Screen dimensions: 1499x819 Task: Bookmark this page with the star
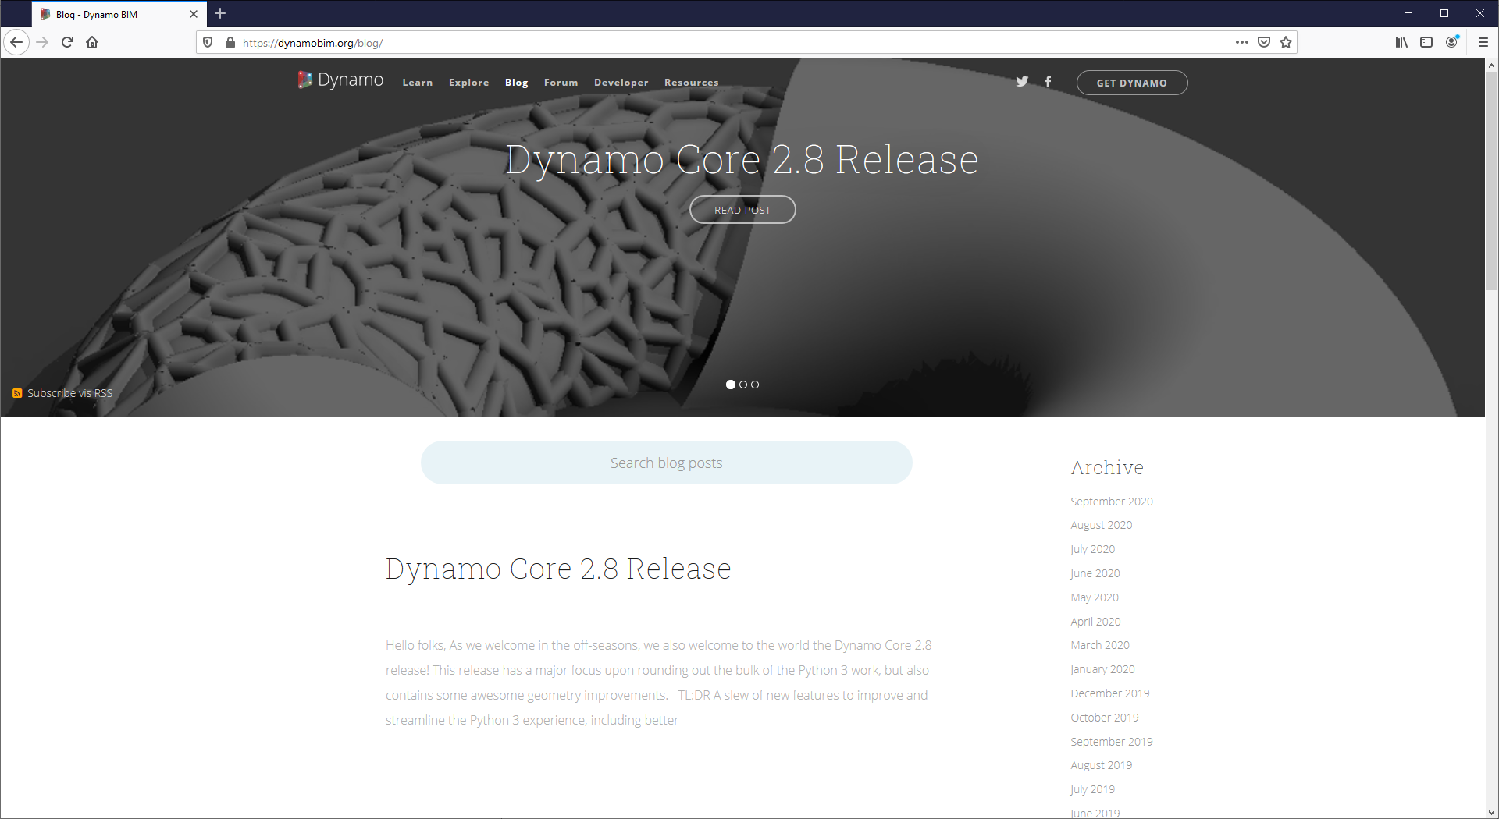click(x=1286, y=43)
